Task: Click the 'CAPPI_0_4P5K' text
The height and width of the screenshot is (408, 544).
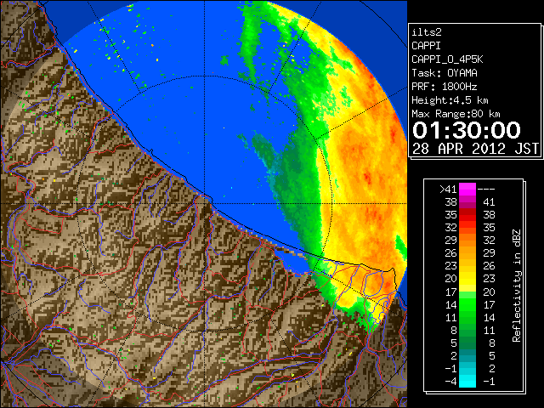Action: [x=447, y=59]
